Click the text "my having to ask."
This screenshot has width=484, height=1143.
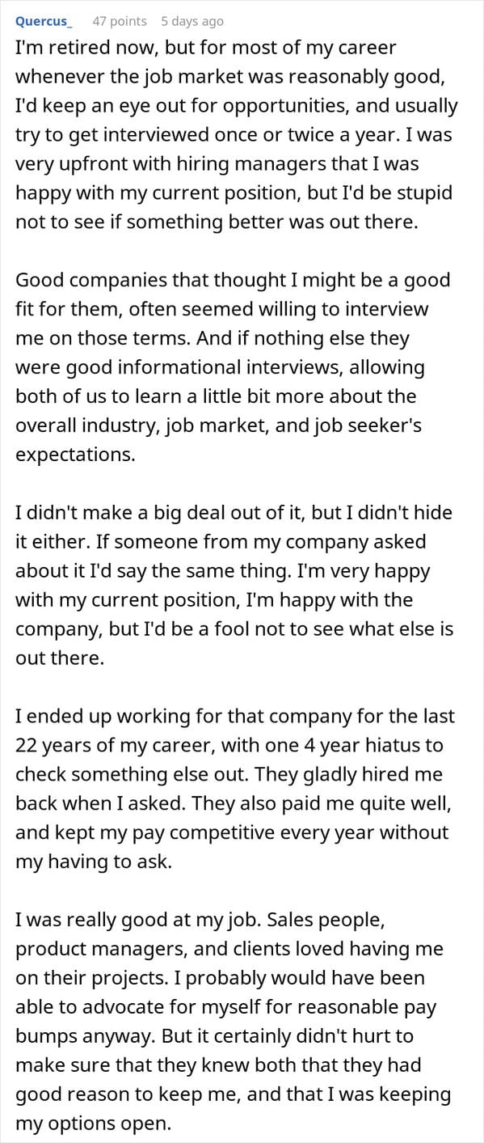(x=94, y=861)
